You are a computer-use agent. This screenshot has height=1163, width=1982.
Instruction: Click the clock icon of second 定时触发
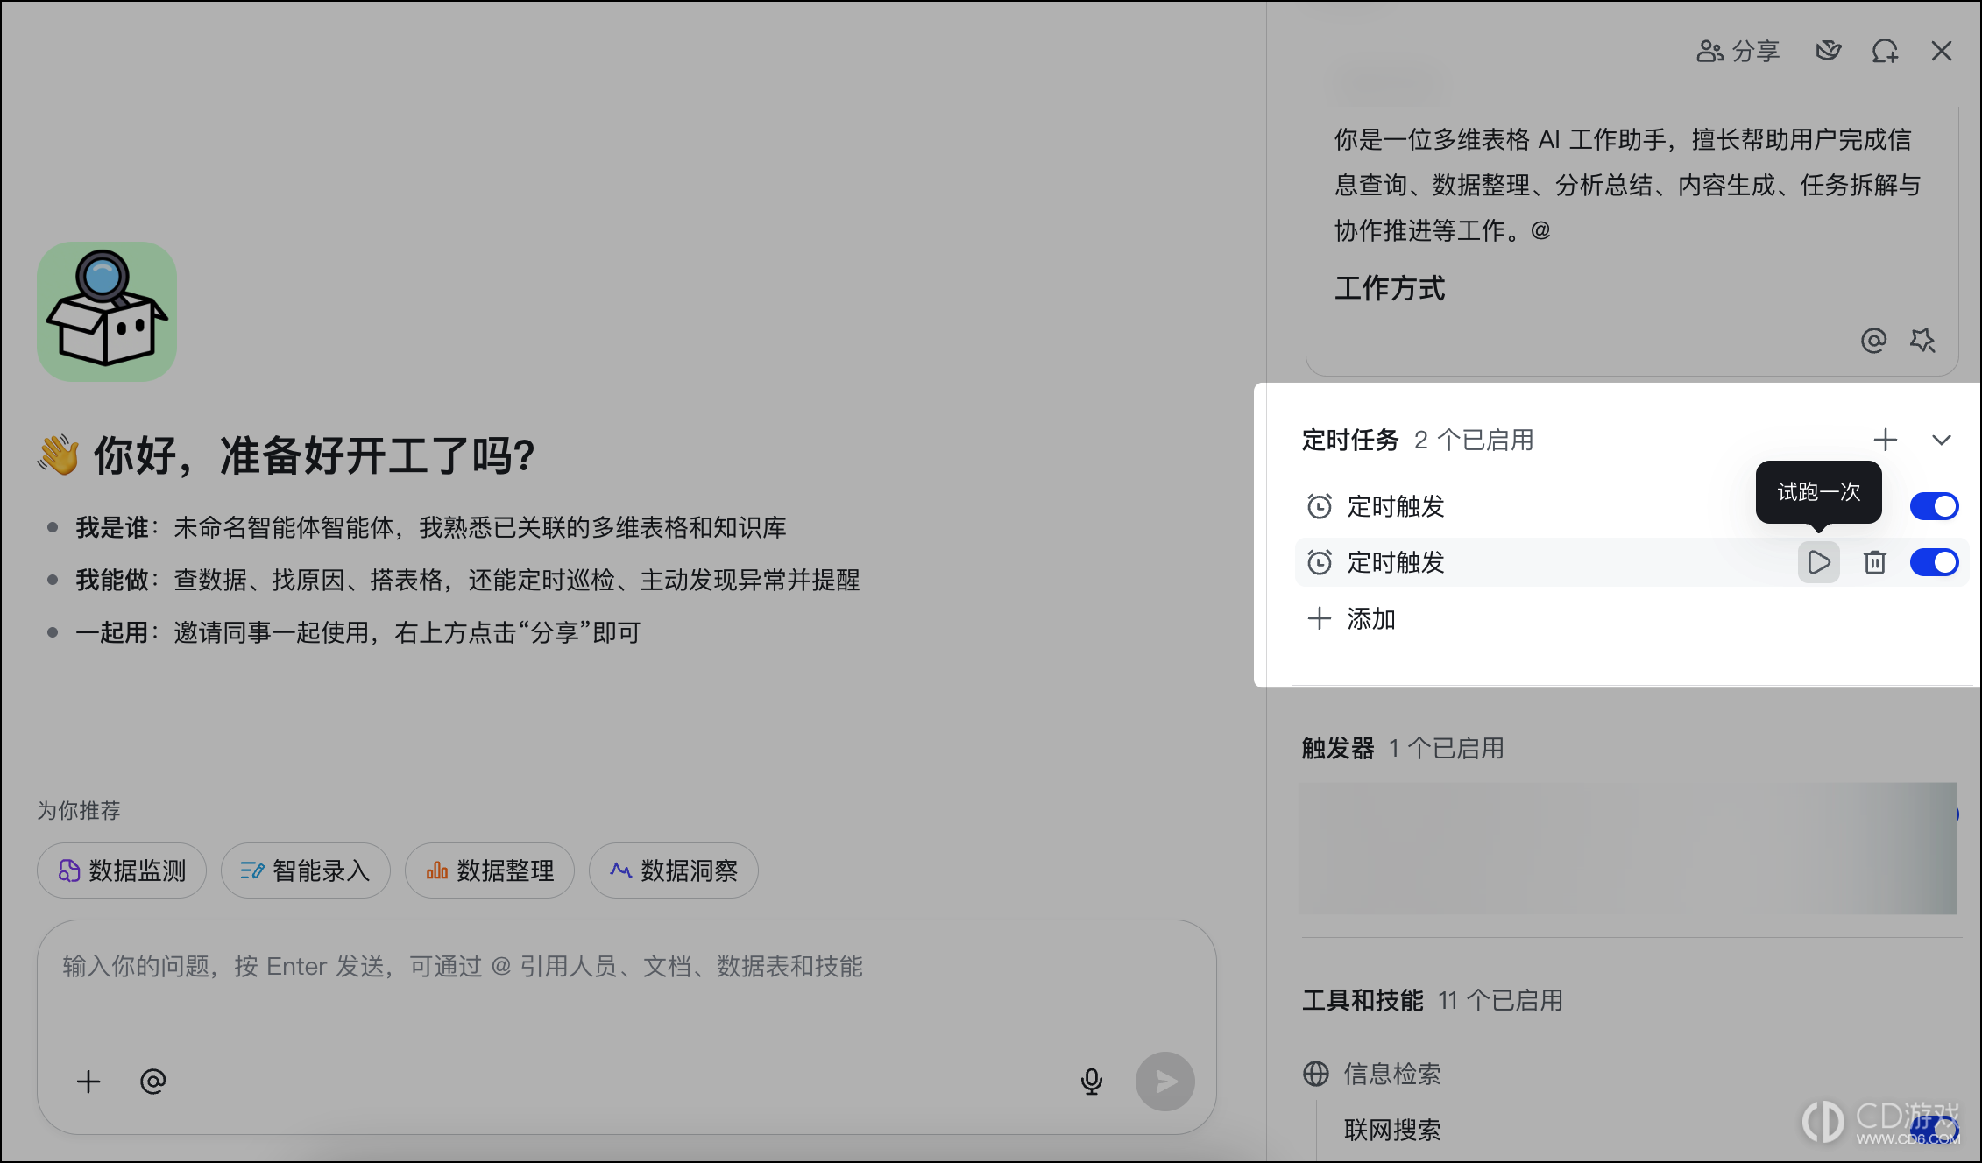[1320, 562]
